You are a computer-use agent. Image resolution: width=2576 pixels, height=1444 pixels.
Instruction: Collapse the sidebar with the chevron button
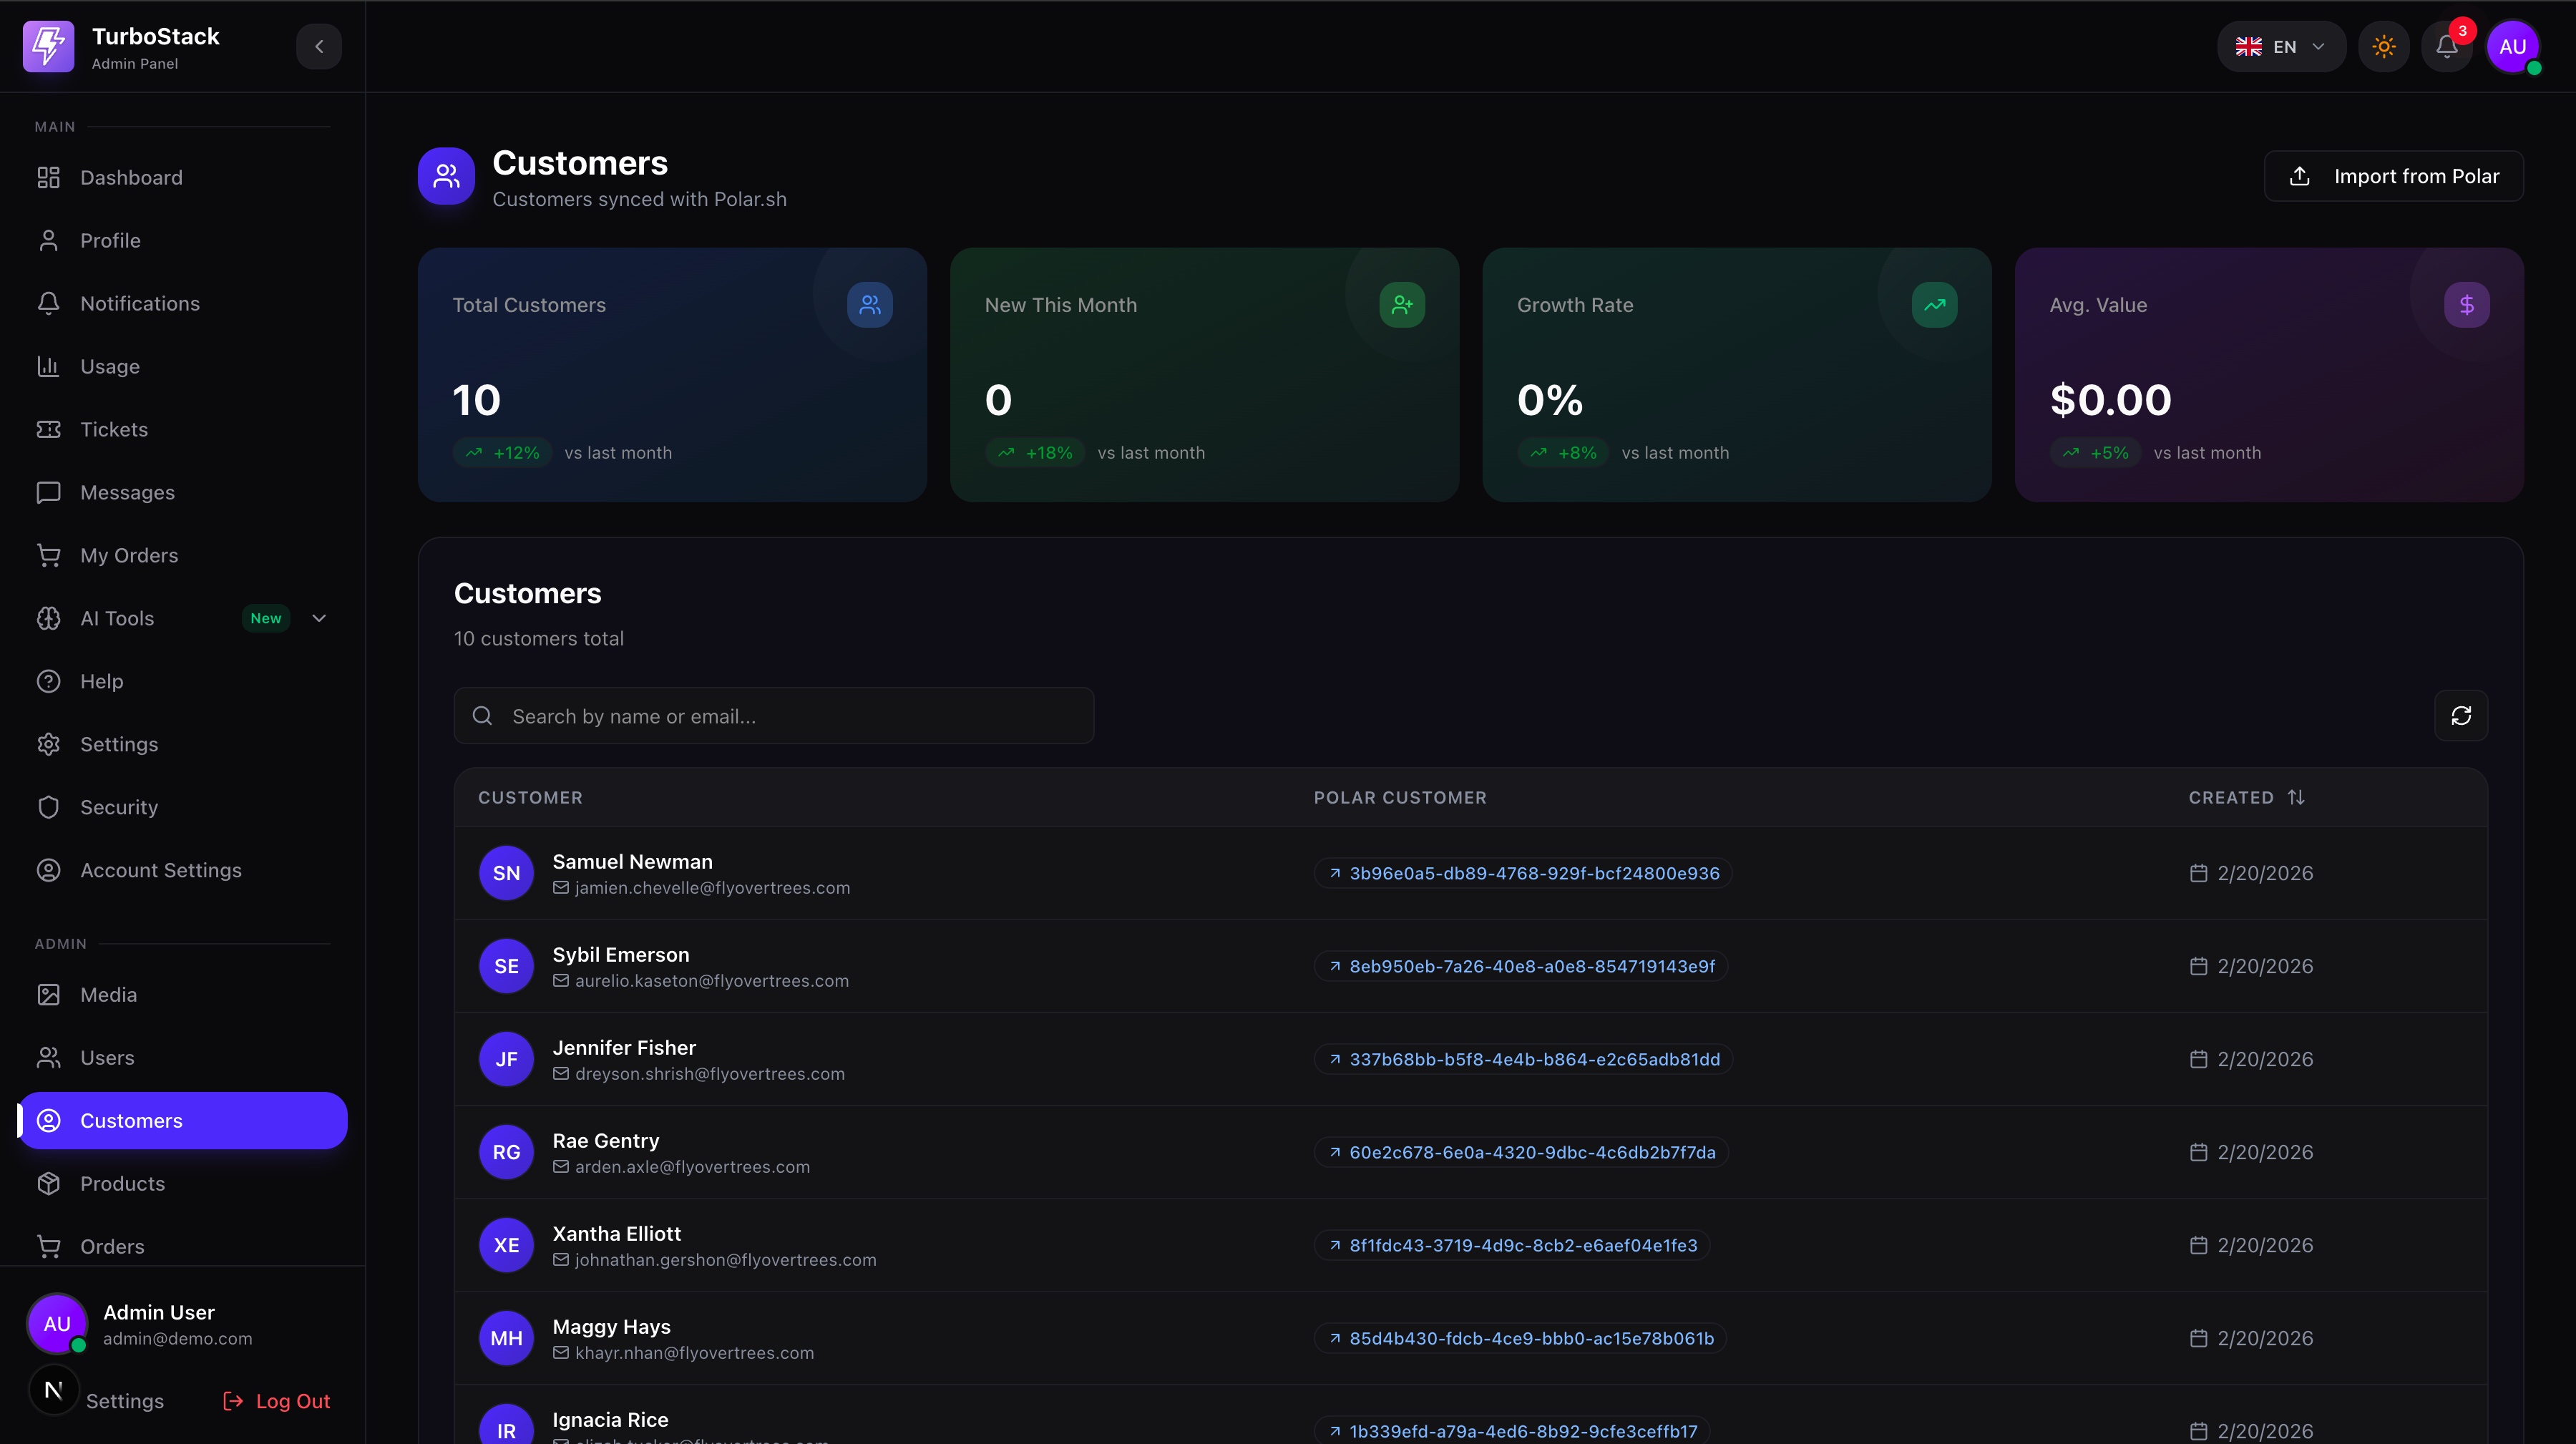319,47
